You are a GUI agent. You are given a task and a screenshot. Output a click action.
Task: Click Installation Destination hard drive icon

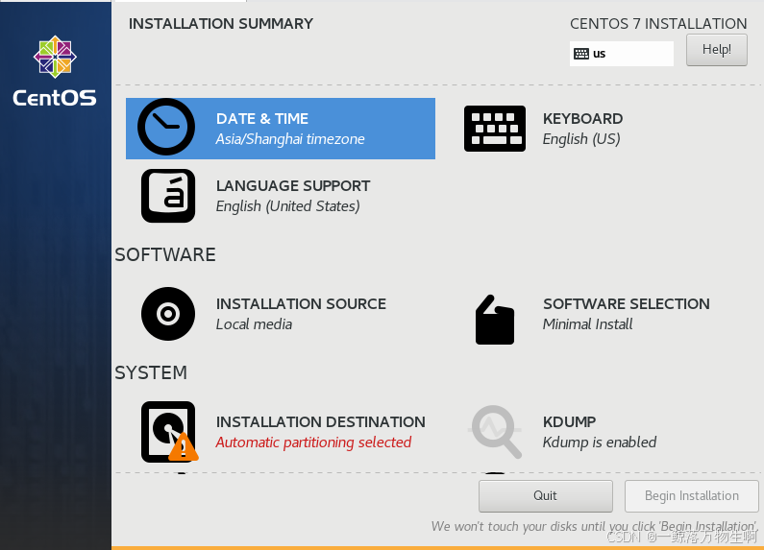(x=168, y=432)
